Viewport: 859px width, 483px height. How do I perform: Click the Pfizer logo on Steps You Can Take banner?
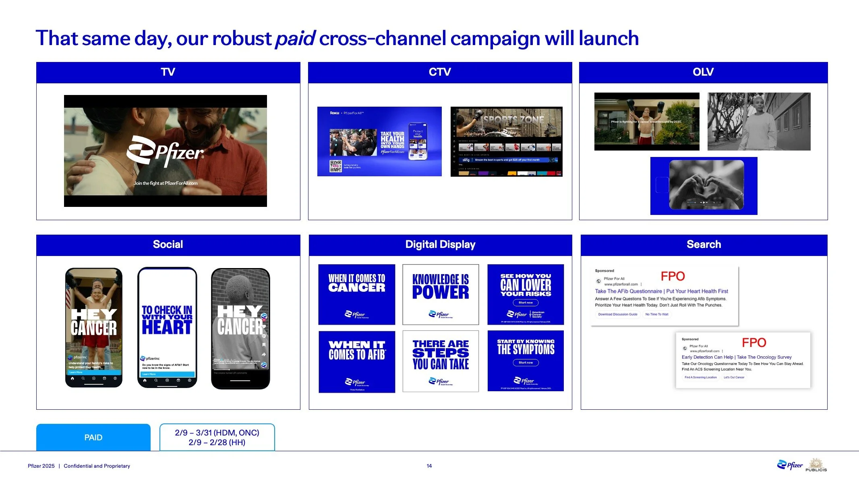point(441,381)
